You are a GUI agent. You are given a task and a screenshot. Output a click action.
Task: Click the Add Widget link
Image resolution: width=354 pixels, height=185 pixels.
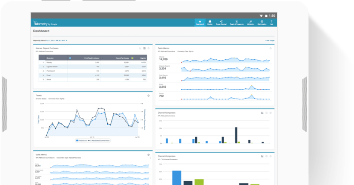pyautogui.click(x=270, y=41)
